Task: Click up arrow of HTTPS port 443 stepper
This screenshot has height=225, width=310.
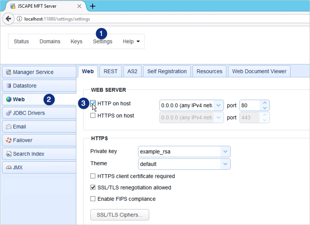Action: [x=265, y=115]
